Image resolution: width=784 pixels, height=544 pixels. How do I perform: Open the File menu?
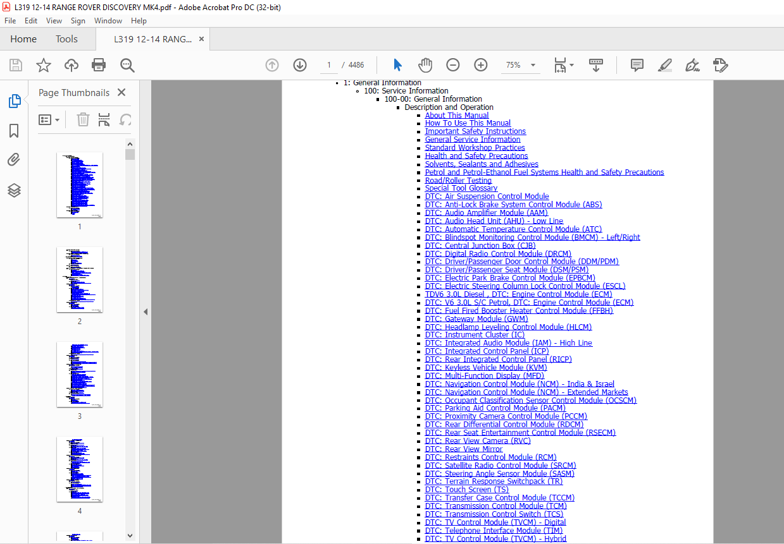click(10, 21)
